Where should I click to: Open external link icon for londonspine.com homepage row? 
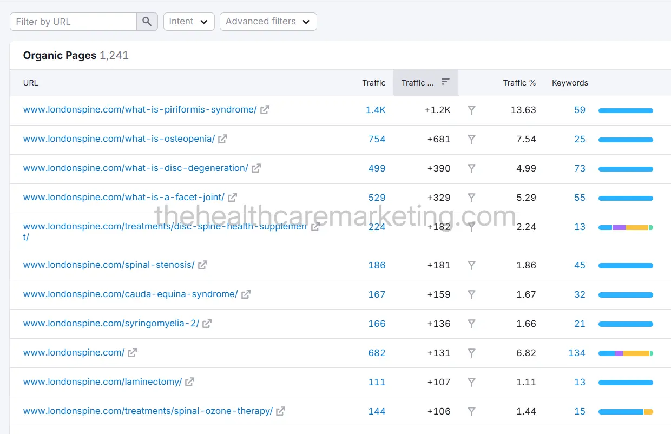click(x=132, y=353)
